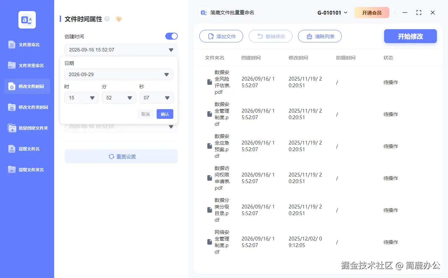Toggle the 创建时间 switch off
The height and width of the screenshot is (278, 448).
pos(172,36)
